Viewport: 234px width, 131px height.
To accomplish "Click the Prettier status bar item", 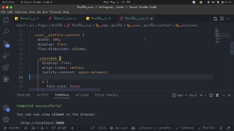I will click(206, 128).
